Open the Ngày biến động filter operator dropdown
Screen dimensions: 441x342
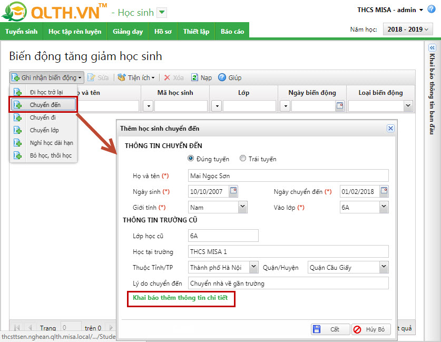pos(285,106)
